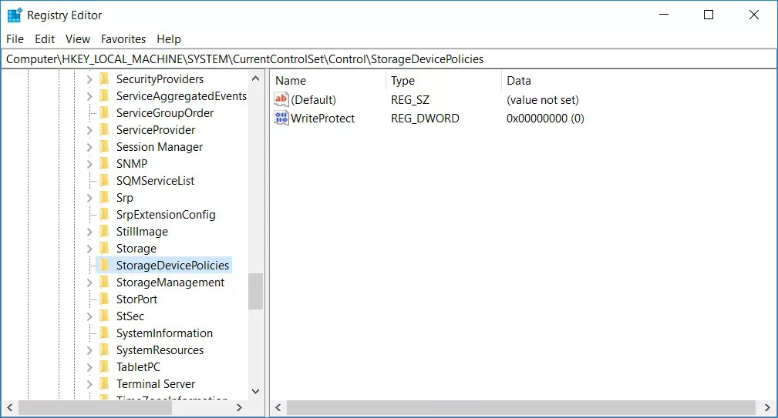The width and height of the screenshot is (778, 418).
Task: Select the SecurityProviders folder icon
Action: tap(104, 79)
